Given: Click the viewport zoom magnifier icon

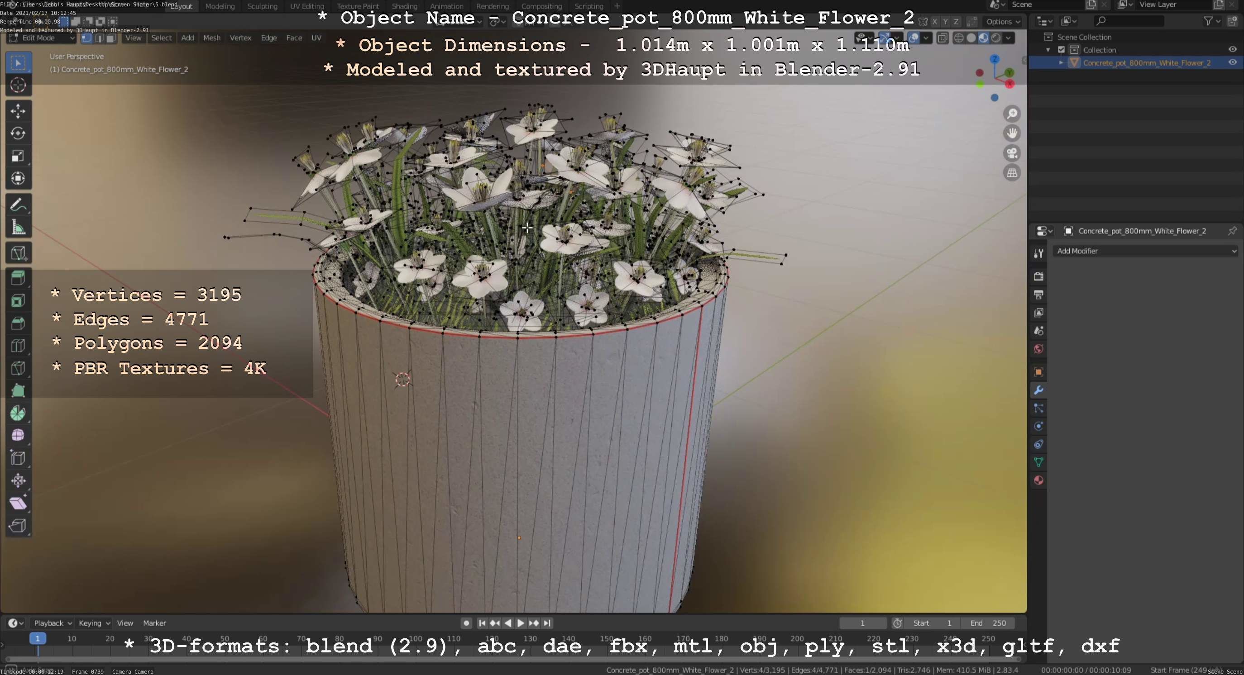Looking at the screenshot, I should 1012,114.
